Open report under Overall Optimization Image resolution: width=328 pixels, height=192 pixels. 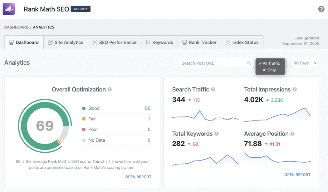[138, 177]
